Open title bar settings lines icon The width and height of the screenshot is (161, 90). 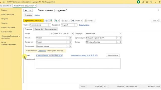point(151,2)
